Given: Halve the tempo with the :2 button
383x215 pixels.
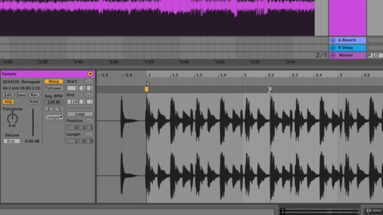Looking at the screenshot, I should (x=48, y=109).
